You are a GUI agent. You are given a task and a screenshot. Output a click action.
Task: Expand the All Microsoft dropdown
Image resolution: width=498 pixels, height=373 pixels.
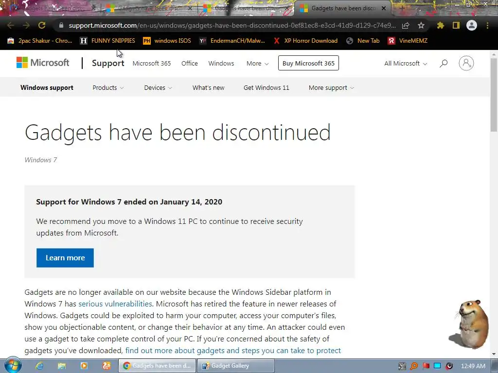point(406,64)
